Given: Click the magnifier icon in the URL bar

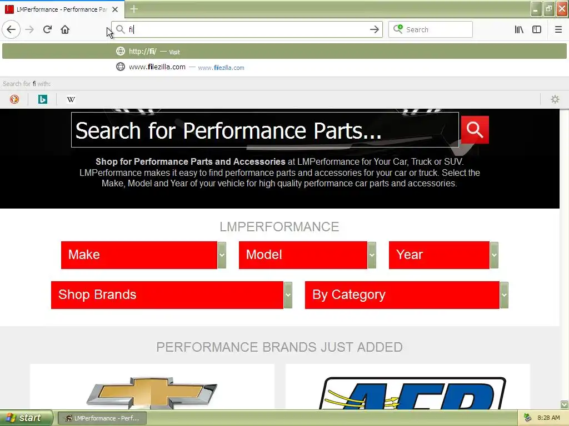Looking at the screenshot, I should click(121, 29).
